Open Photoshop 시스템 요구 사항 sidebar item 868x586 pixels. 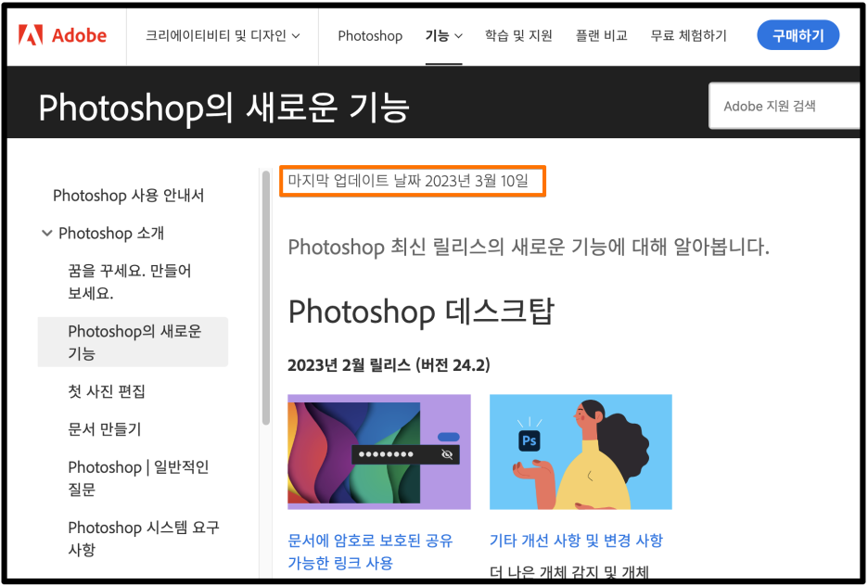(144, 538)
